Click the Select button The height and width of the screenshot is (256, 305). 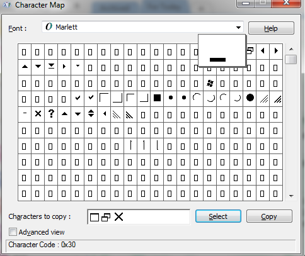click(x=218, y=216)
